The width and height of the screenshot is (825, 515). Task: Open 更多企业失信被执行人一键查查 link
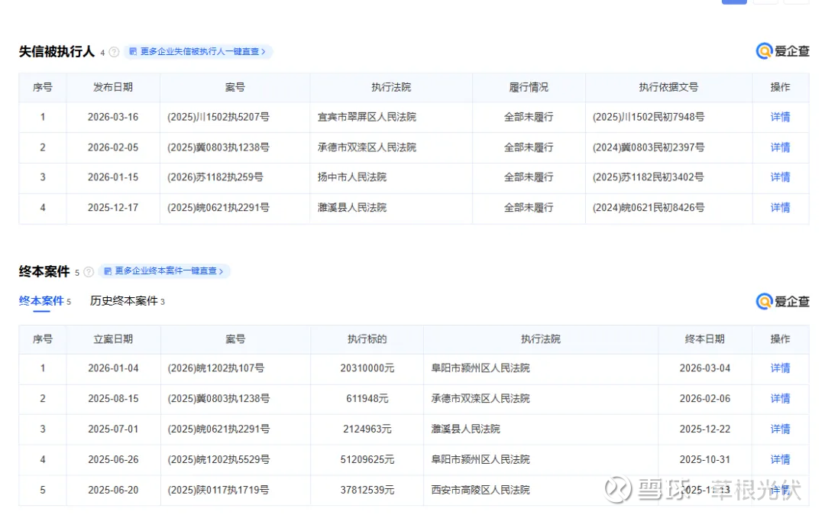click(202, 52)
